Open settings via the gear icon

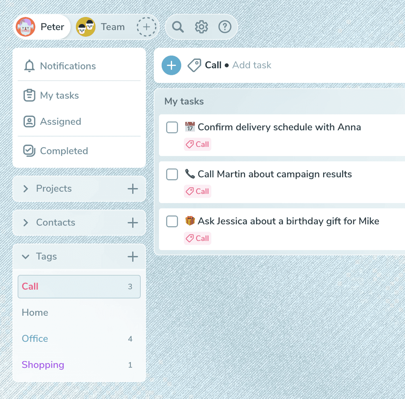tap(201, 27)
